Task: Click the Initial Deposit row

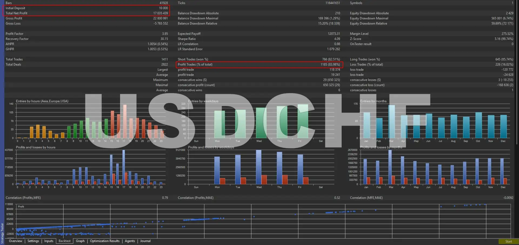Action: 86,8
